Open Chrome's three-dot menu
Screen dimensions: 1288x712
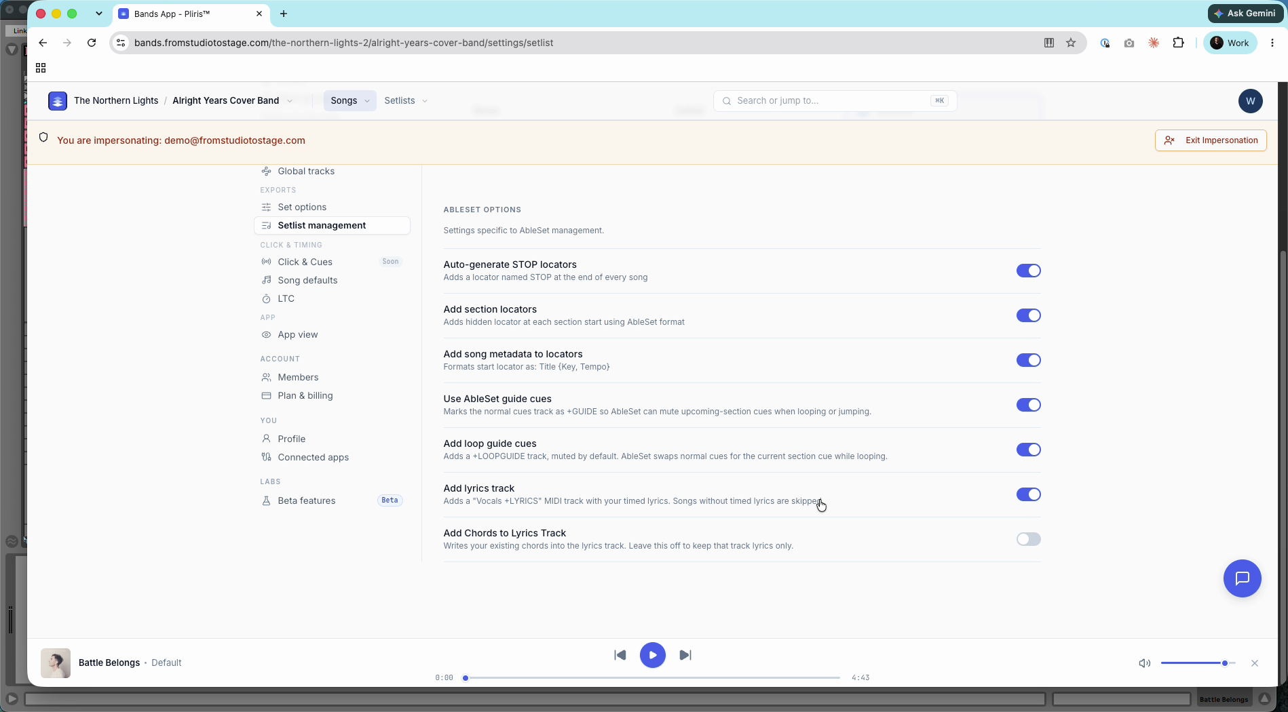1272,43
